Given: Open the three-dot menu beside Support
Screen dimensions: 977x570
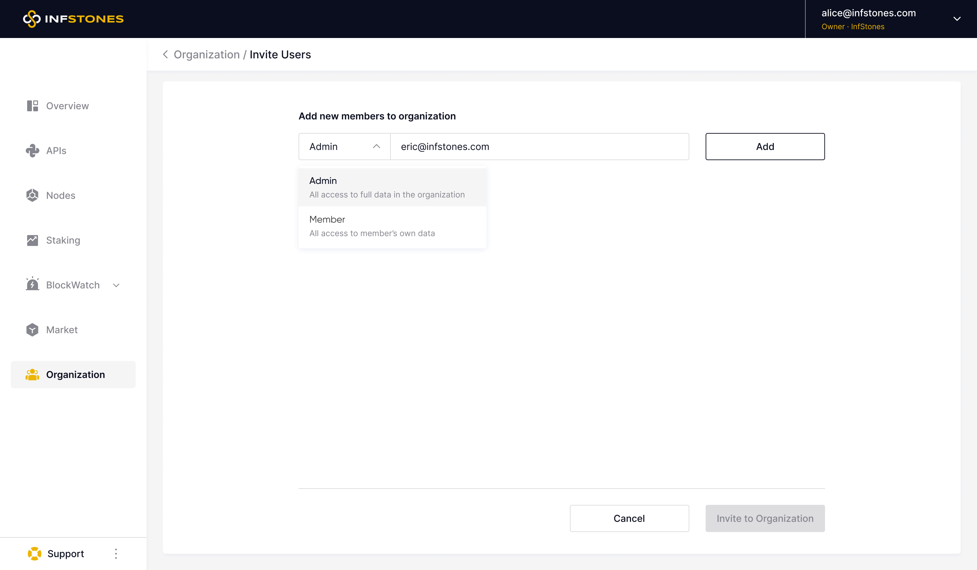Looking at the screenshot, I should (116, 553).
